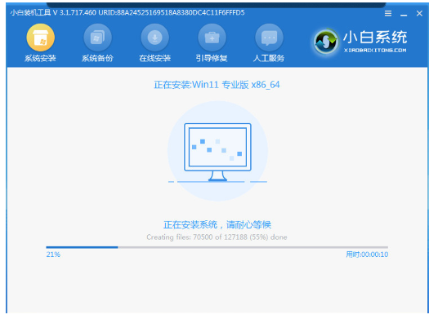The width and height of the screenshot is (438, 319).
Task: Open the hamburger menu in title bar
Action: pyautogui.click(x=387, y=13)
